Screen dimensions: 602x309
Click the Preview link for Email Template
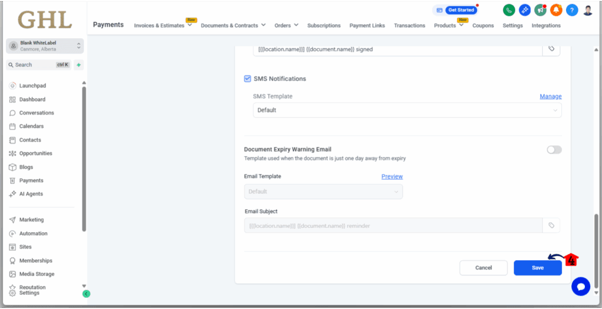click(x=392, y=177)
